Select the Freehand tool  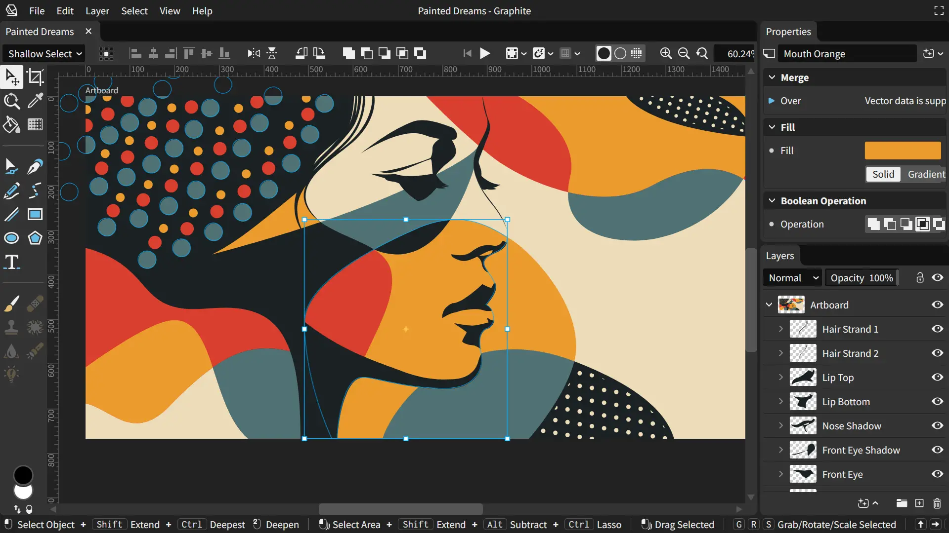pos(11,190)
